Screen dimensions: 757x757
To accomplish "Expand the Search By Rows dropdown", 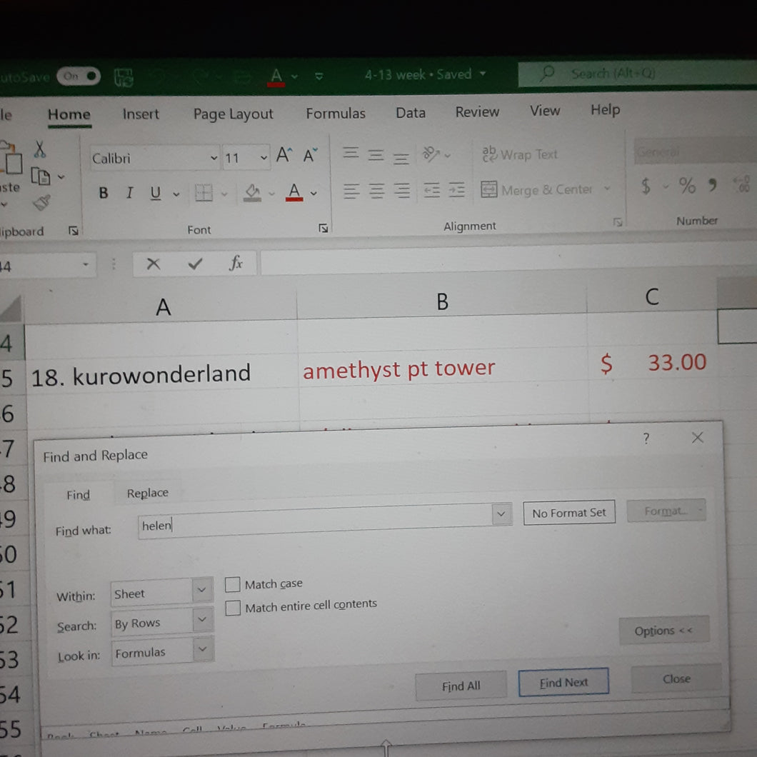I will 162,622.
